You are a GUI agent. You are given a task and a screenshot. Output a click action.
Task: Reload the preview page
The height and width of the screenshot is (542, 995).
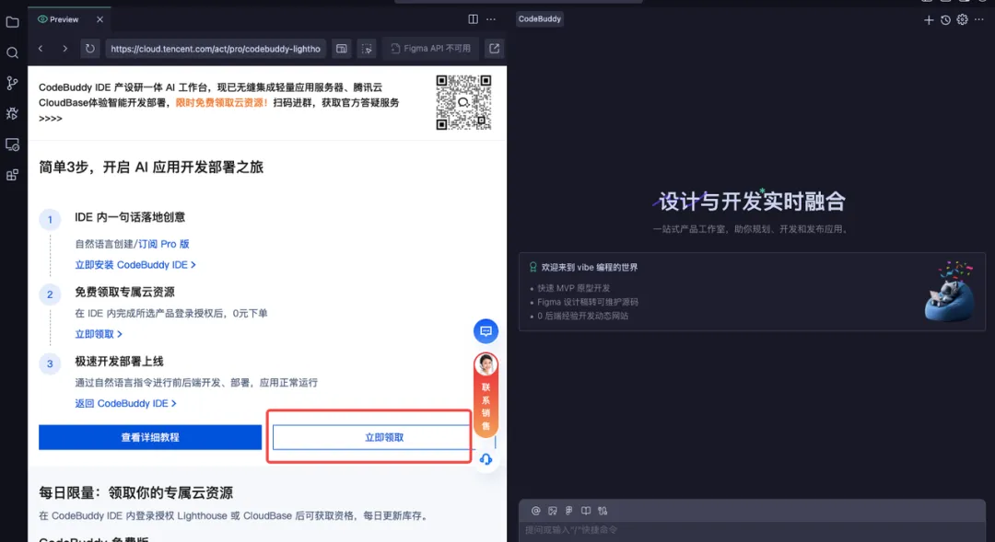pos(90,48)
